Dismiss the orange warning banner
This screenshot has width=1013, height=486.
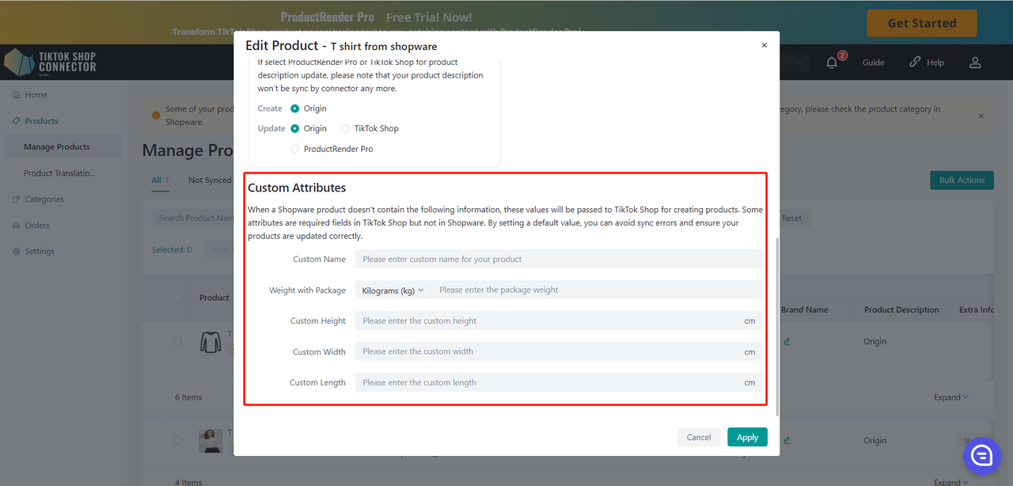coord(981,116)
